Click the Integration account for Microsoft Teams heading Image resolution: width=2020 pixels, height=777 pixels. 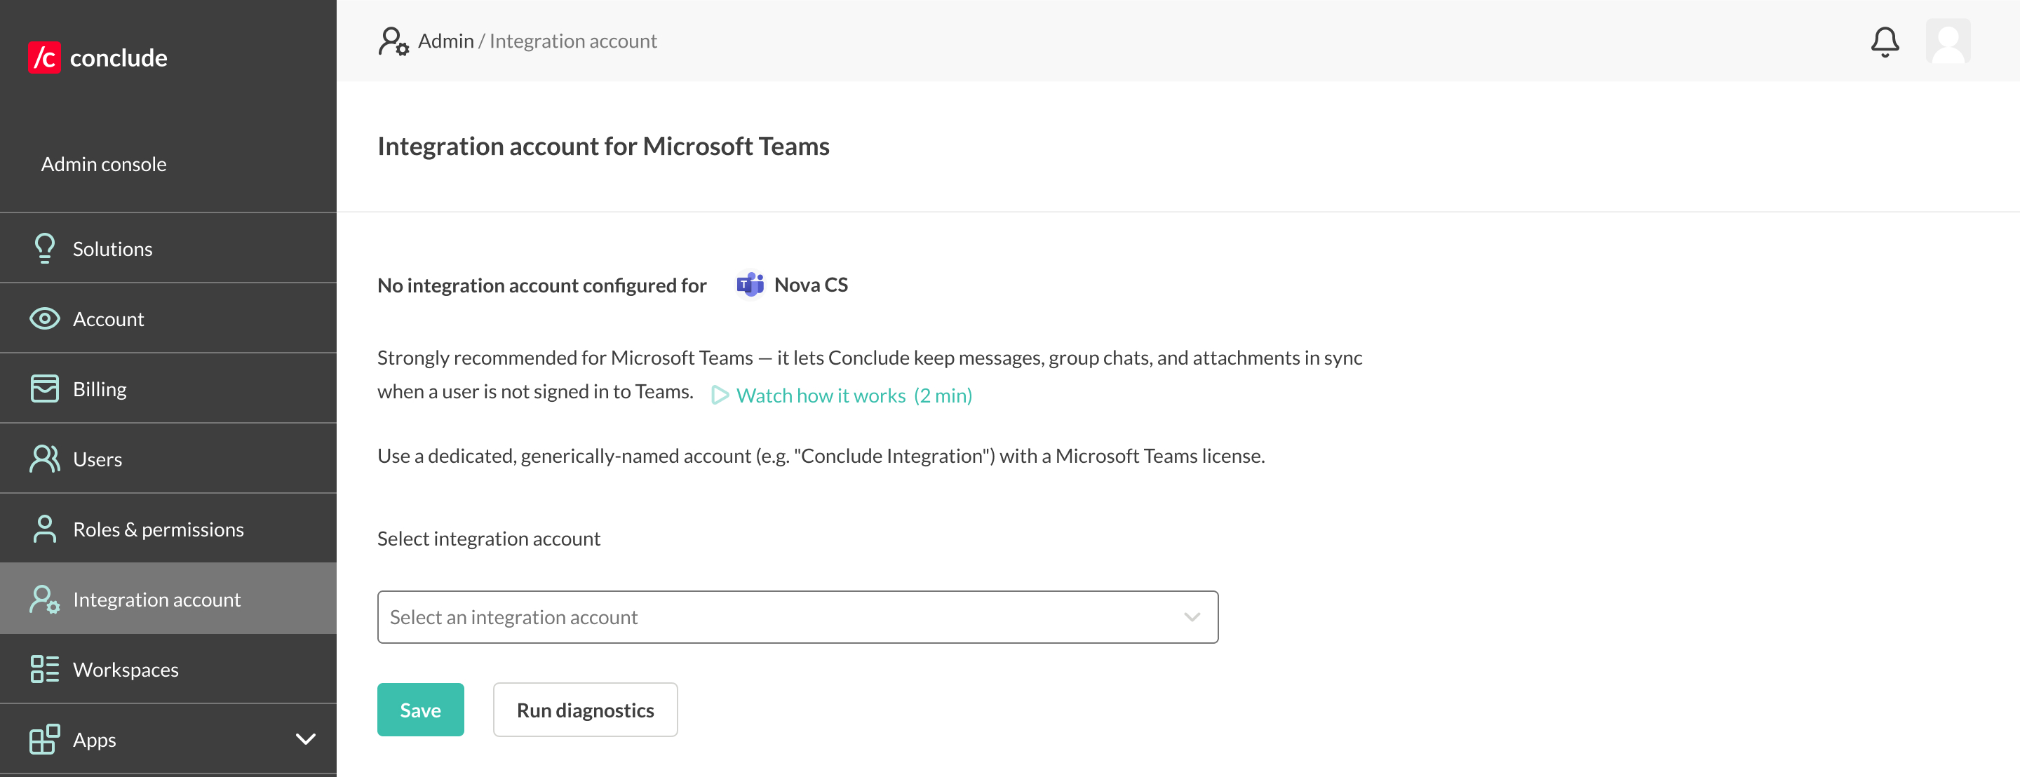point(603,146)
